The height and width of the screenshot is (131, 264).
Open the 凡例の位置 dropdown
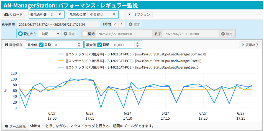102,14
